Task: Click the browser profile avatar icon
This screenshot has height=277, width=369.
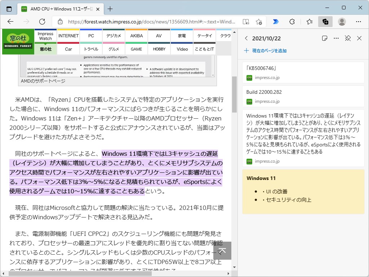Action: click(342, 22)
